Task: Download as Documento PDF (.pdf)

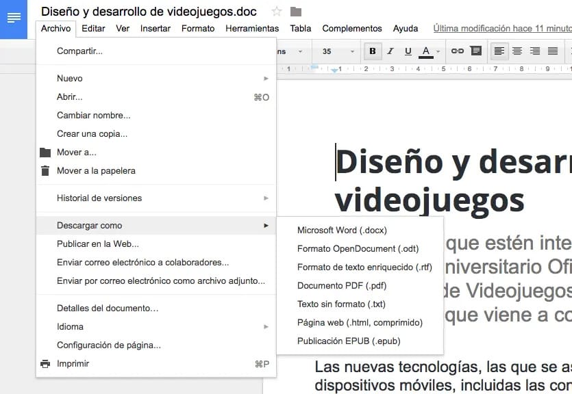Action: tap(360, 285)
